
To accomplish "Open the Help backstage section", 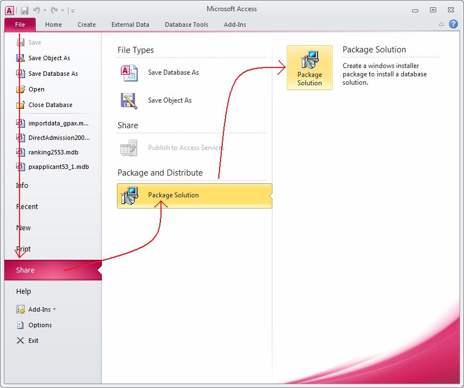I will tap(23, 292).
